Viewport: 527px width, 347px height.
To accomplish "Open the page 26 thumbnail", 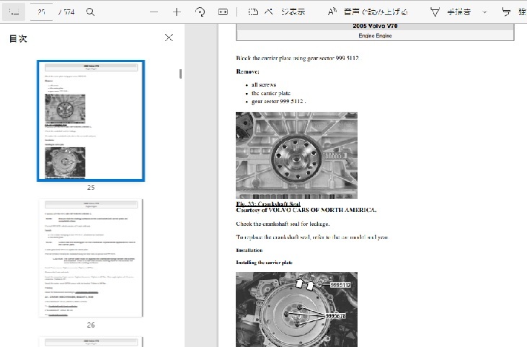I will click(x=91, y=258).
